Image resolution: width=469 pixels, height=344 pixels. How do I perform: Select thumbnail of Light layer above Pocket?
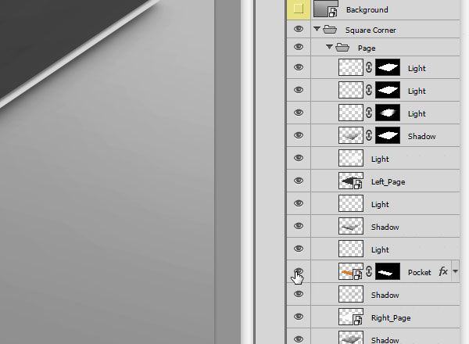coord(351,249)
